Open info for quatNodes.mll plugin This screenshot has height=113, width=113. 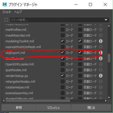coord(101,70)
